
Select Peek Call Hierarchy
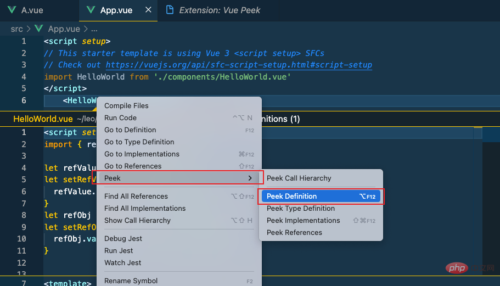(x=299, y=178)
